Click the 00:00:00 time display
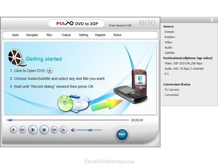This screenshot has height=164, width=218. [137, 120]
